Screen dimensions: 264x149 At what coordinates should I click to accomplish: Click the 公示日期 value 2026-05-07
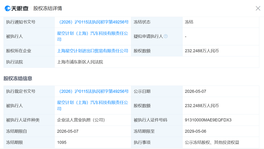(196, 92)
